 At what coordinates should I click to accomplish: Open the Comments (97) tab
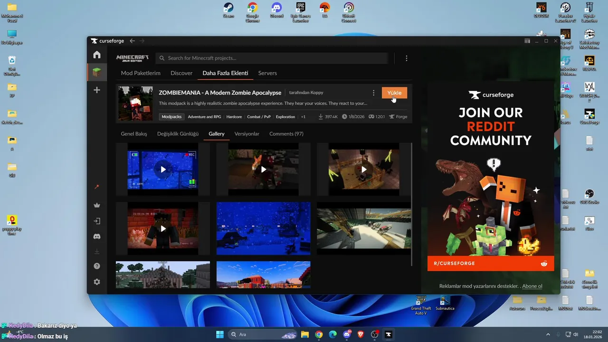click(x=286, y=134)
